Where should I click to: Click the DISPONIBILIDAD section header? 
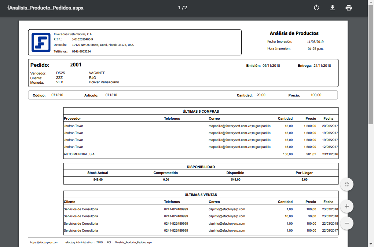coord(201,167)
